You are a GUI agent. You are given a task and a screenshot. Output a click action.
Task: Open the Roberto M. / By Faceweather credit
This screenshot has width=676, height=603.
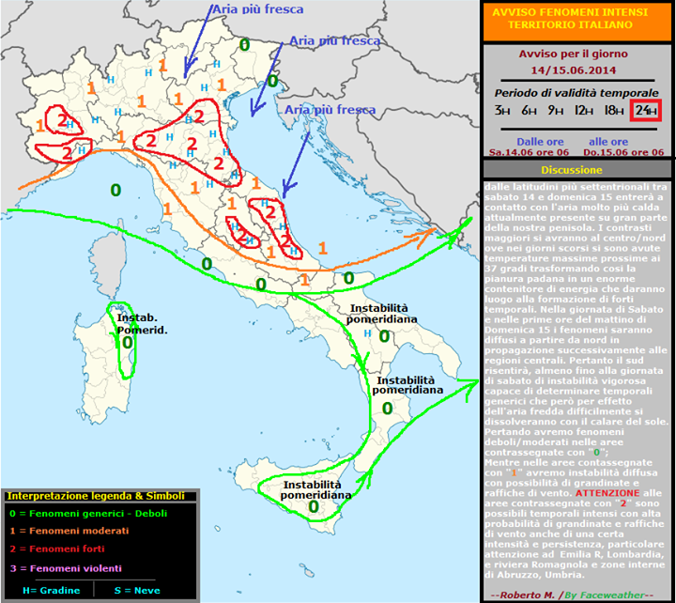(571, 595)
